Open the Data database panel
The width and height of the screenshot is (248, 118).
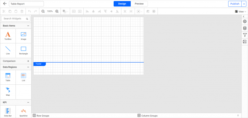[245, 28]
